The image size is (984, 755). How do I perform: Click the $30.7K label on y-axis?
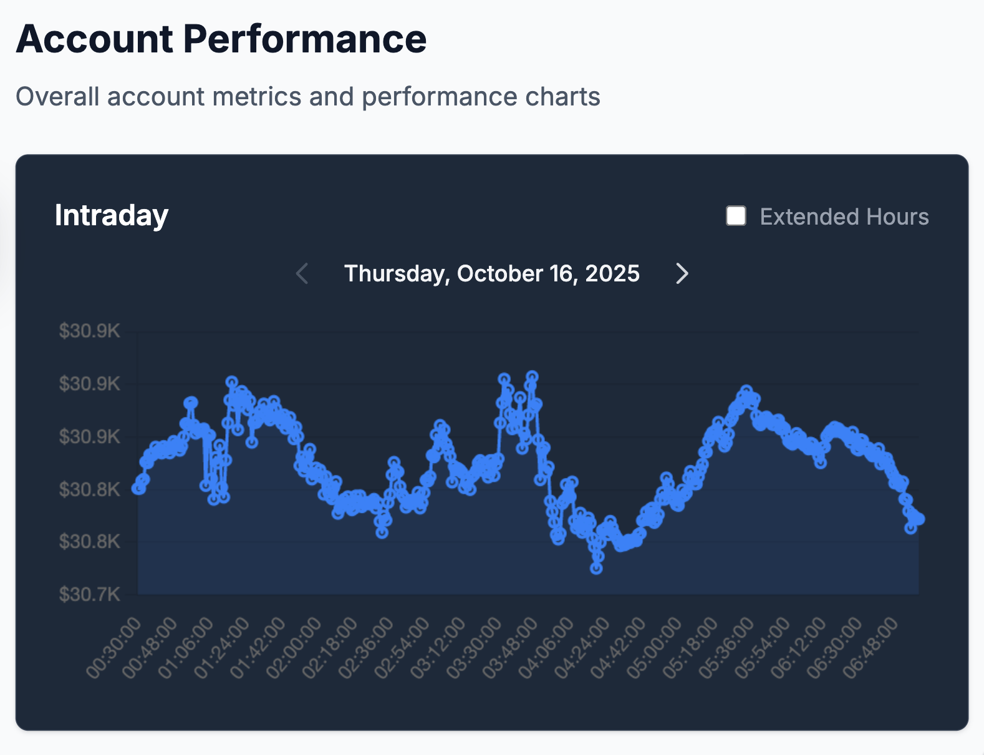[x=89, y=594]
